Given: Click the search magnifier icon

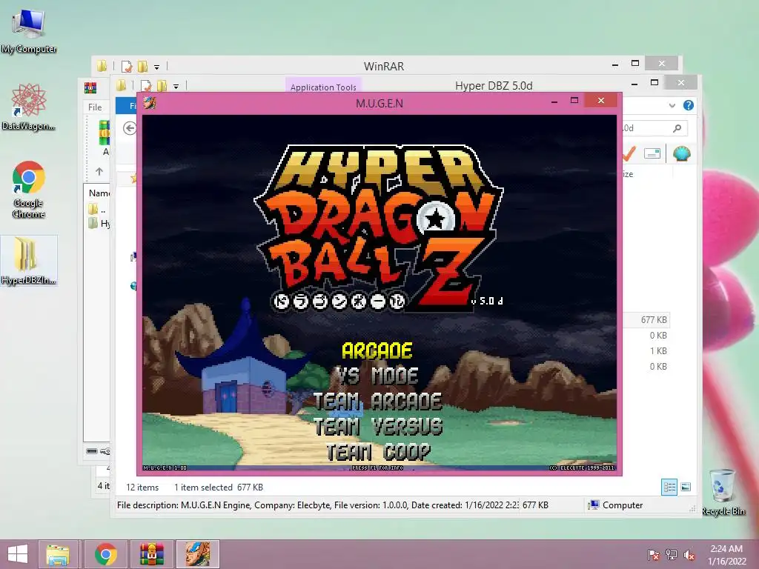Looking at the screenshot, I should click(x=677, y=128).
